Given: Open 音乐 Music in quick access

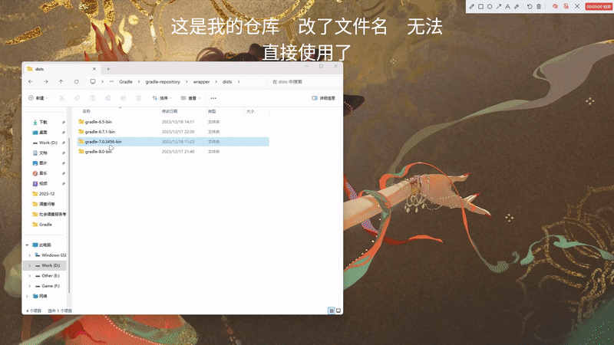Looking at the screenshot, I should pos(43,173).
